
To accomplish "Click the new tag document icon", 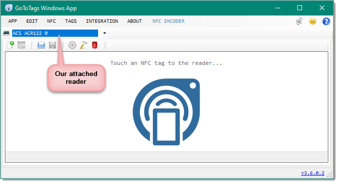I will click(x=10, y=45).
